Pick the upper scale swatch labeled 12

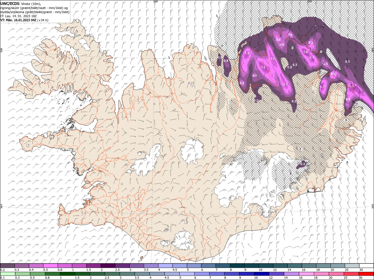point(280,266)
